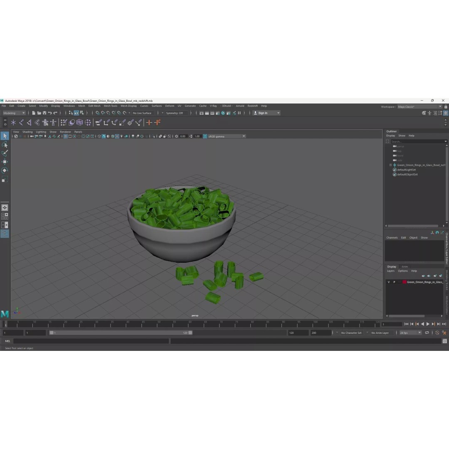Toggle sRGB gamma color management icon
The height and width of the screenshot is (449, 449).
(205, 136)
